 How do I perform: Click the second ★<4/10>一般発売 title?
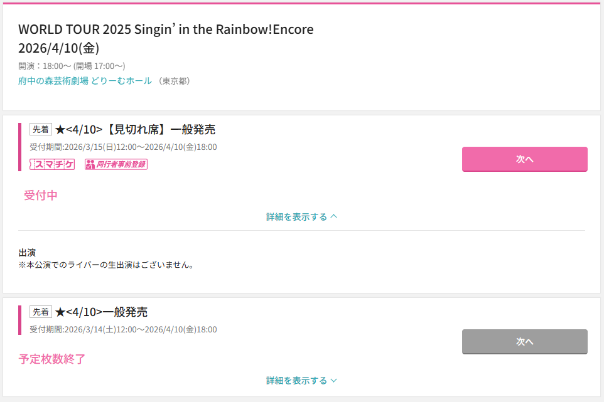[102, 312]
